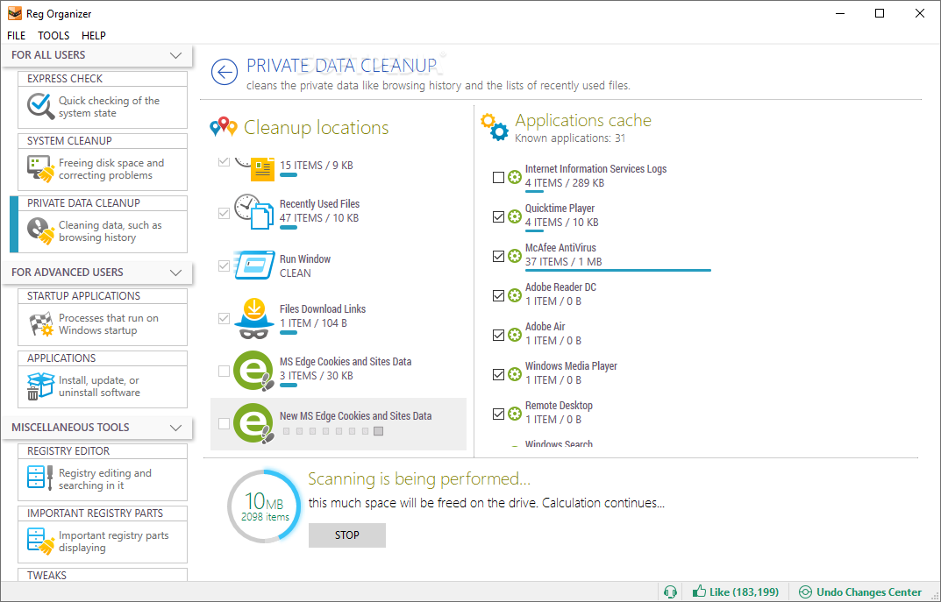This screenshot has width=941, height=602.
Task: Open the SYSTEM CLEANUP section
Action: pos(103,162)
